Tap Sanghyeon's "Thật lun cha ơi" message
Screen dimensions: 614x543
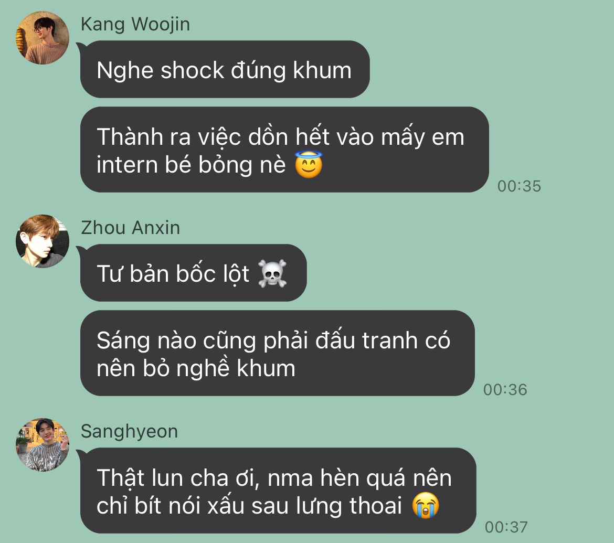(278, 491)
